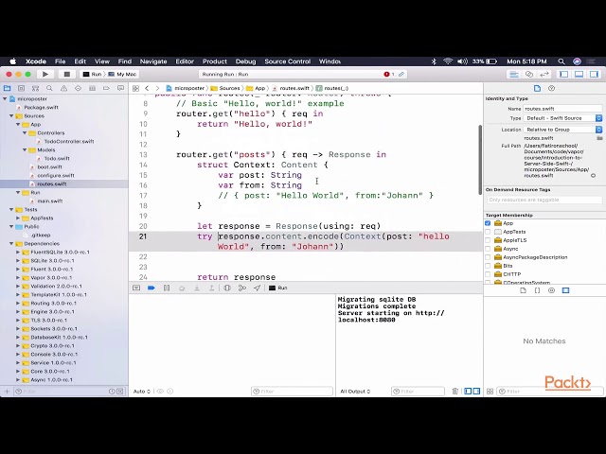Open the Find navigator magnifier icon
Screen dimensions: 606x454
click(49, 88)
